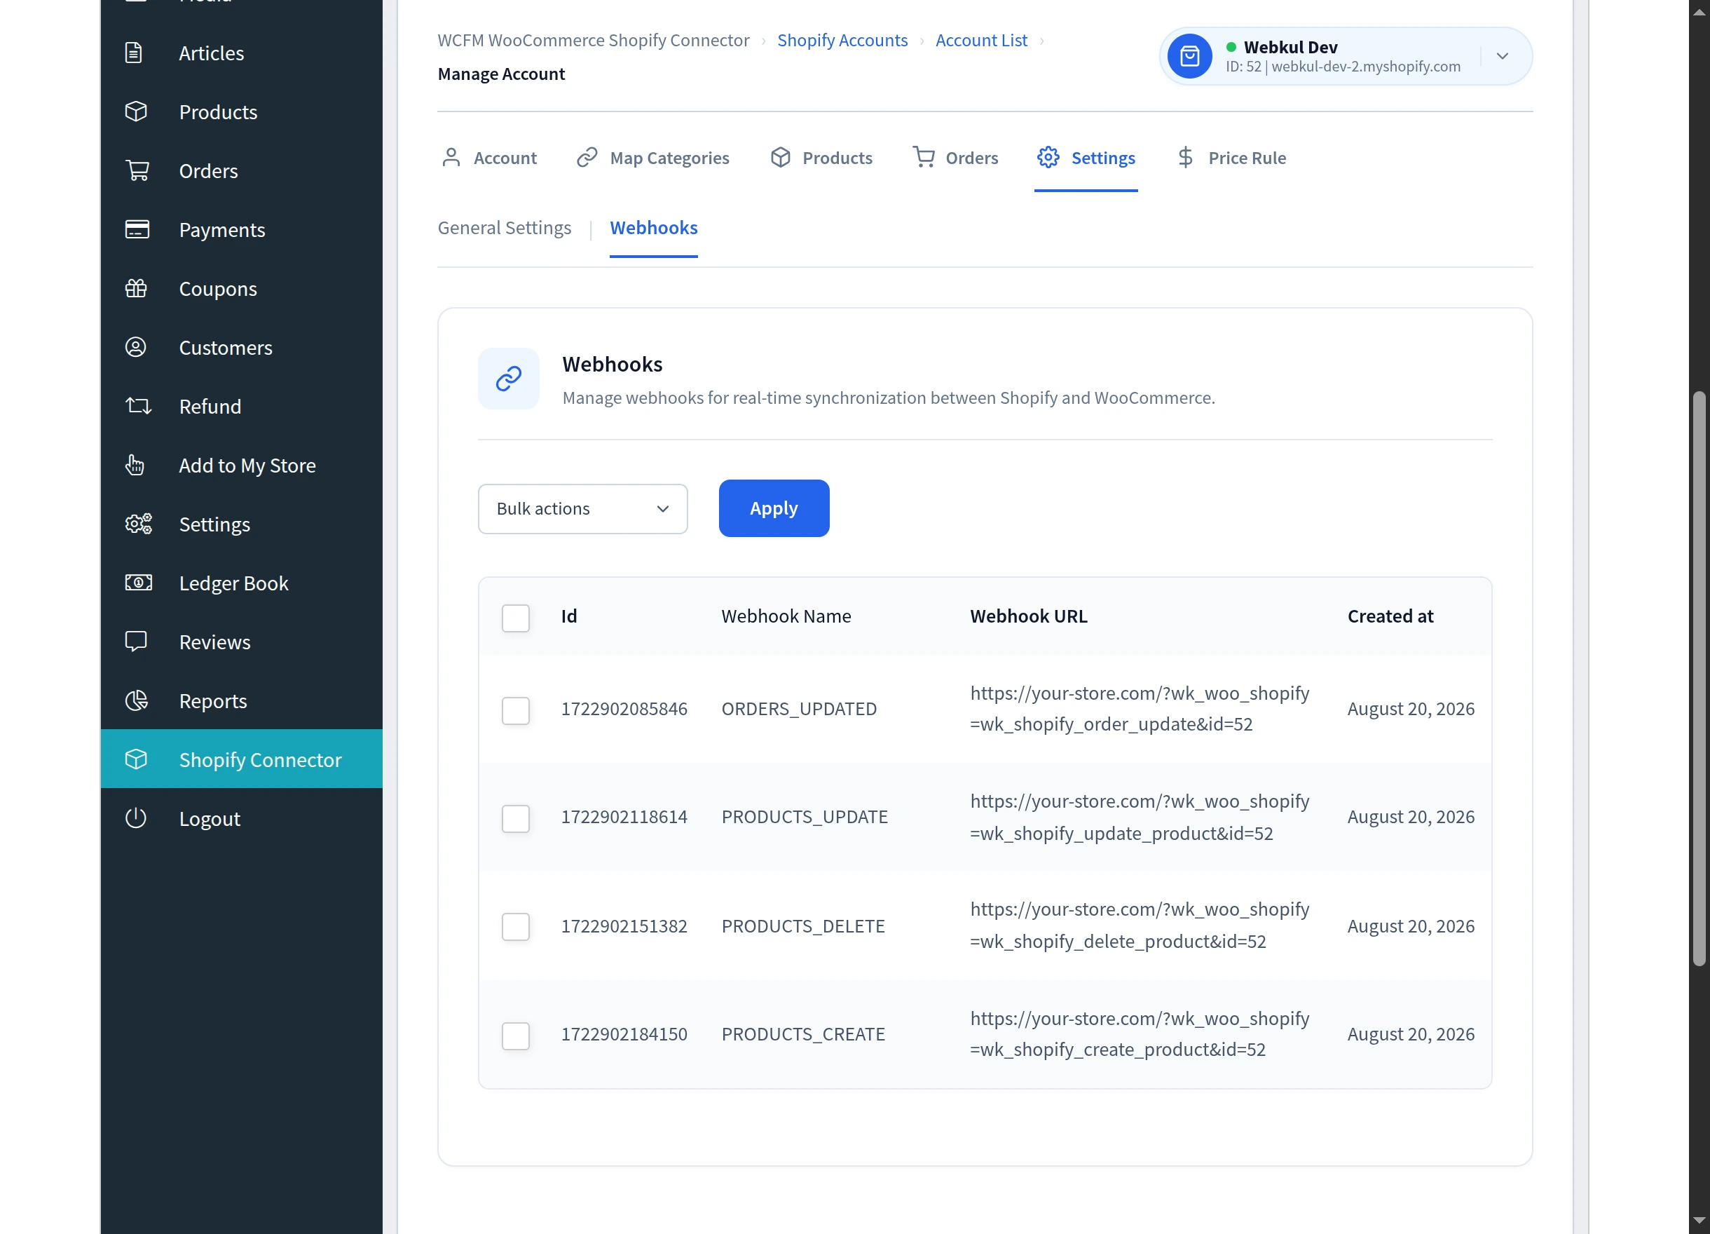Switch to the Account tab
This screenshot has width=1710, height=1234.
pyautogui.click(x=489, y=158)
